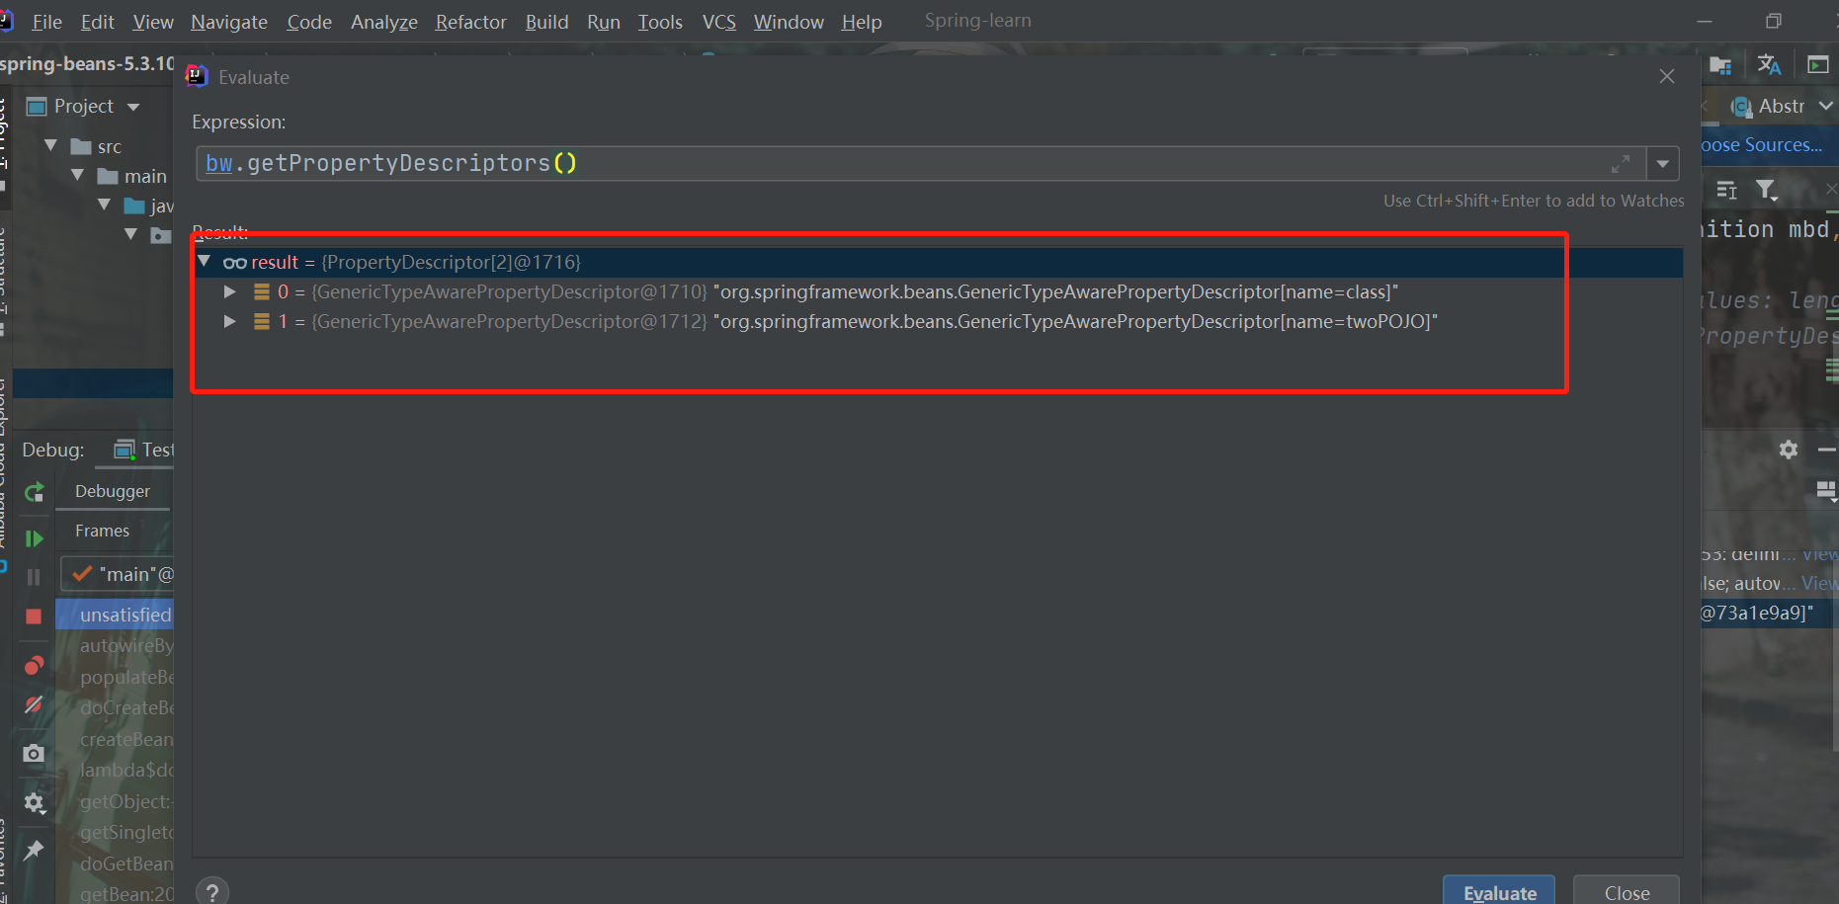Take thread dump with camera icon
The image size is (1839, 904).
point(34,754)
